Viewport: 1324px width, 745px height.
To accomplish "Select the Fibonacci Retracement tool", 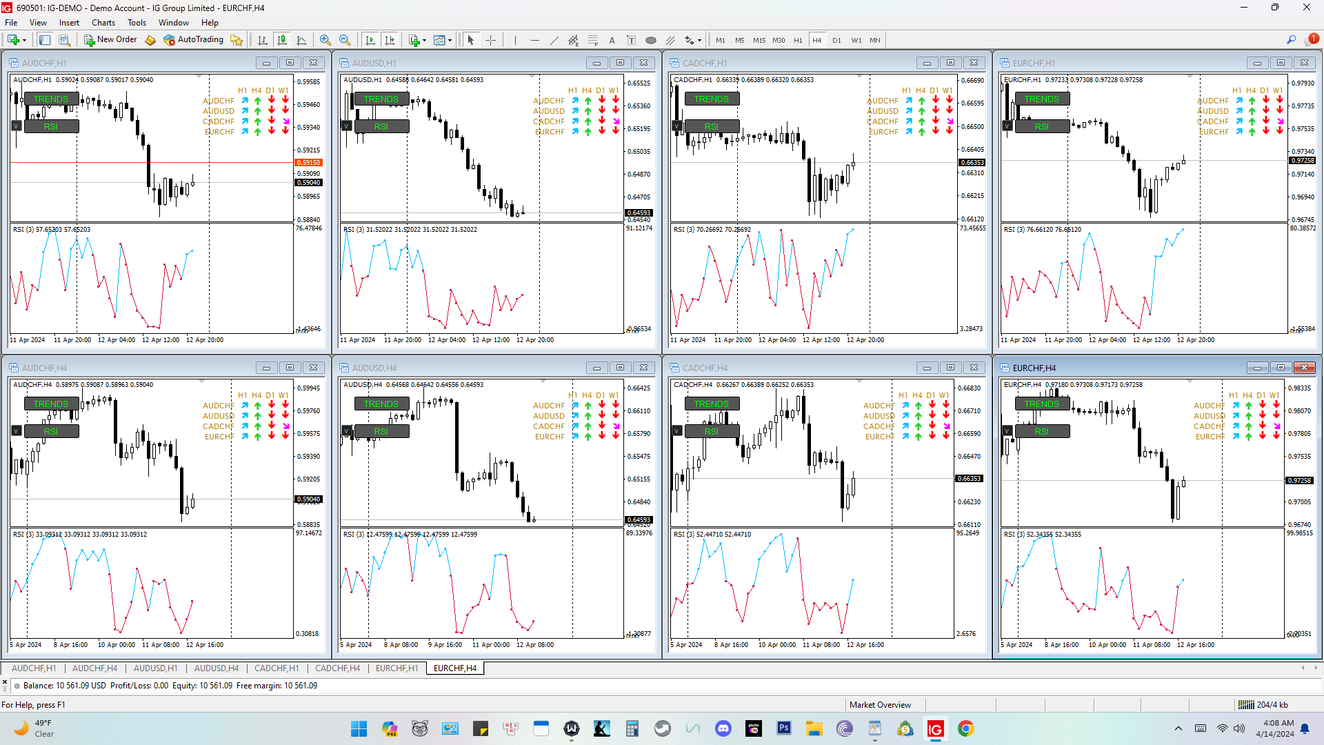I will tap(592, 40).
